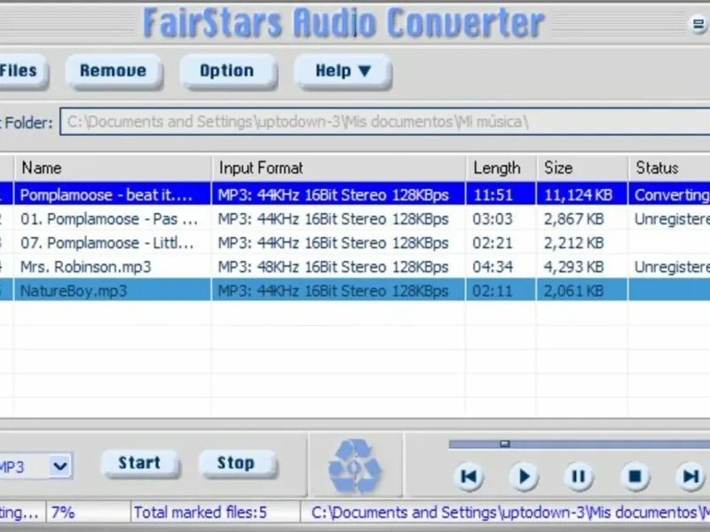Sort by the Input Format column header

click(x=338, y=168)
